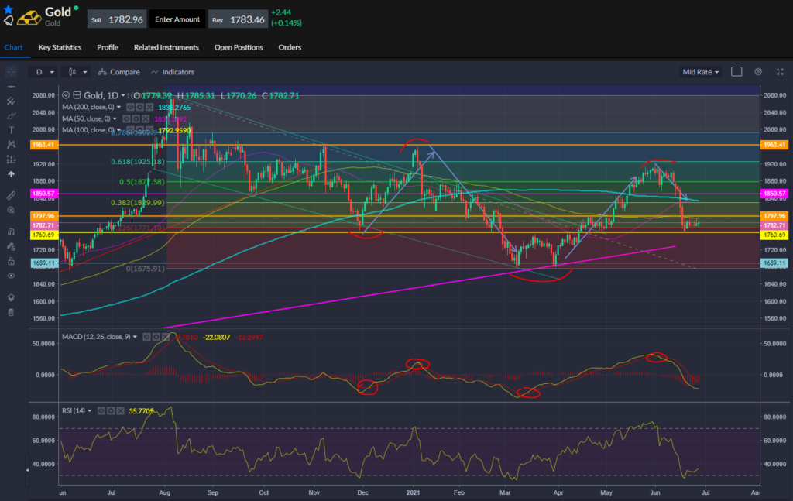This screenshot has width=793, height=501.
Task: Click the trash icon to remove drawings
Action: 11,312
